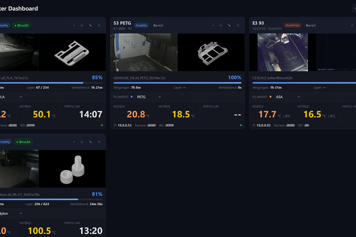Refresh the 53 PETG printer card
This screenshot has width=356, height=237.
click(x=221, y=25)
